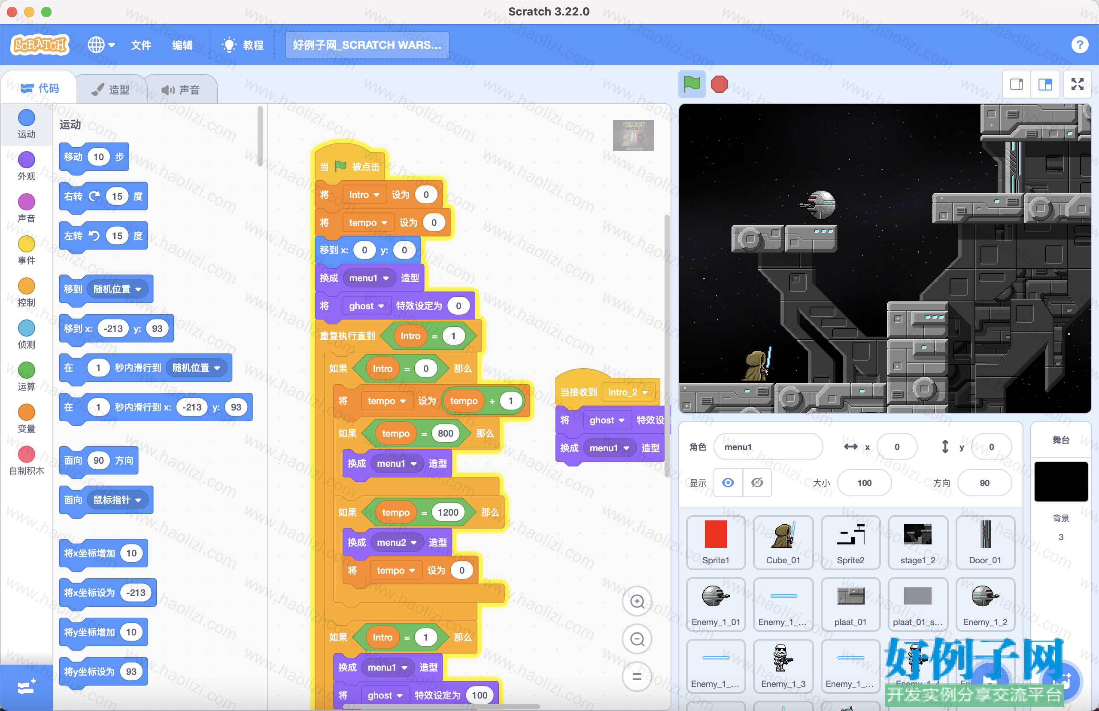The height and width of the screenshot is (711, 1099).
Task: Open 鼠标指针 dropdown in 面向 block
Action: click(117, 500)
